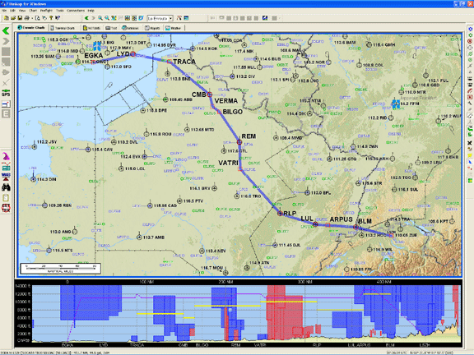Switch to the Weather tab

(174, 28)
